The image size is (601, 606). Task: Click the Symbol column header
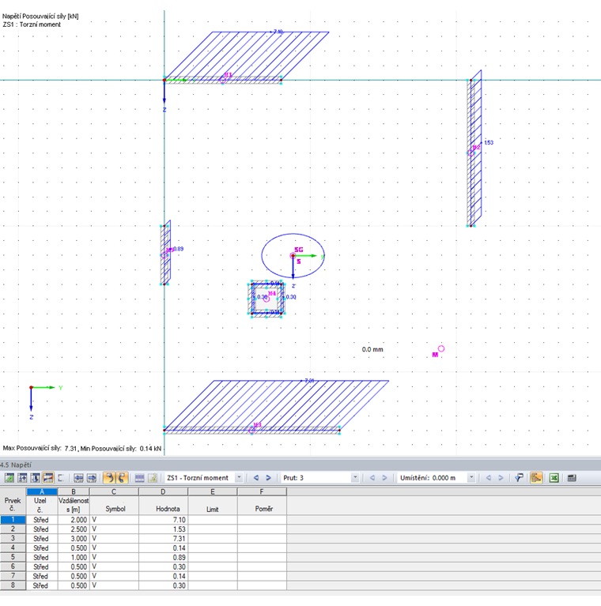(114, 505)
